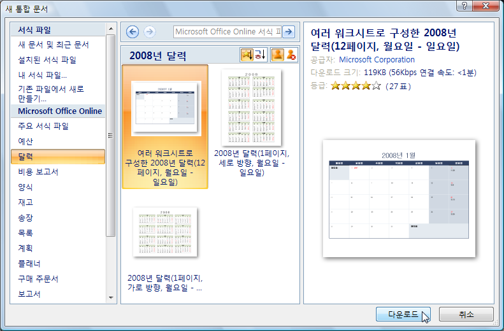Open the help question mark button
The height and width of the screenshot is (331, 504).
(464, 6)
